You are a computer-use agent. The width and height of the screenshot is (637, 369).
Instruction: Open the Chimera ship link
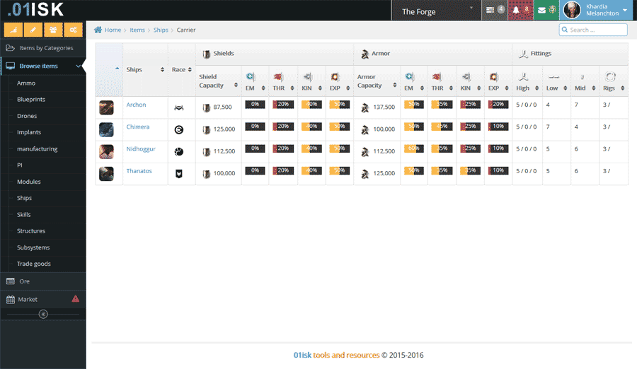pyautogui.click(x=138, y=127)
